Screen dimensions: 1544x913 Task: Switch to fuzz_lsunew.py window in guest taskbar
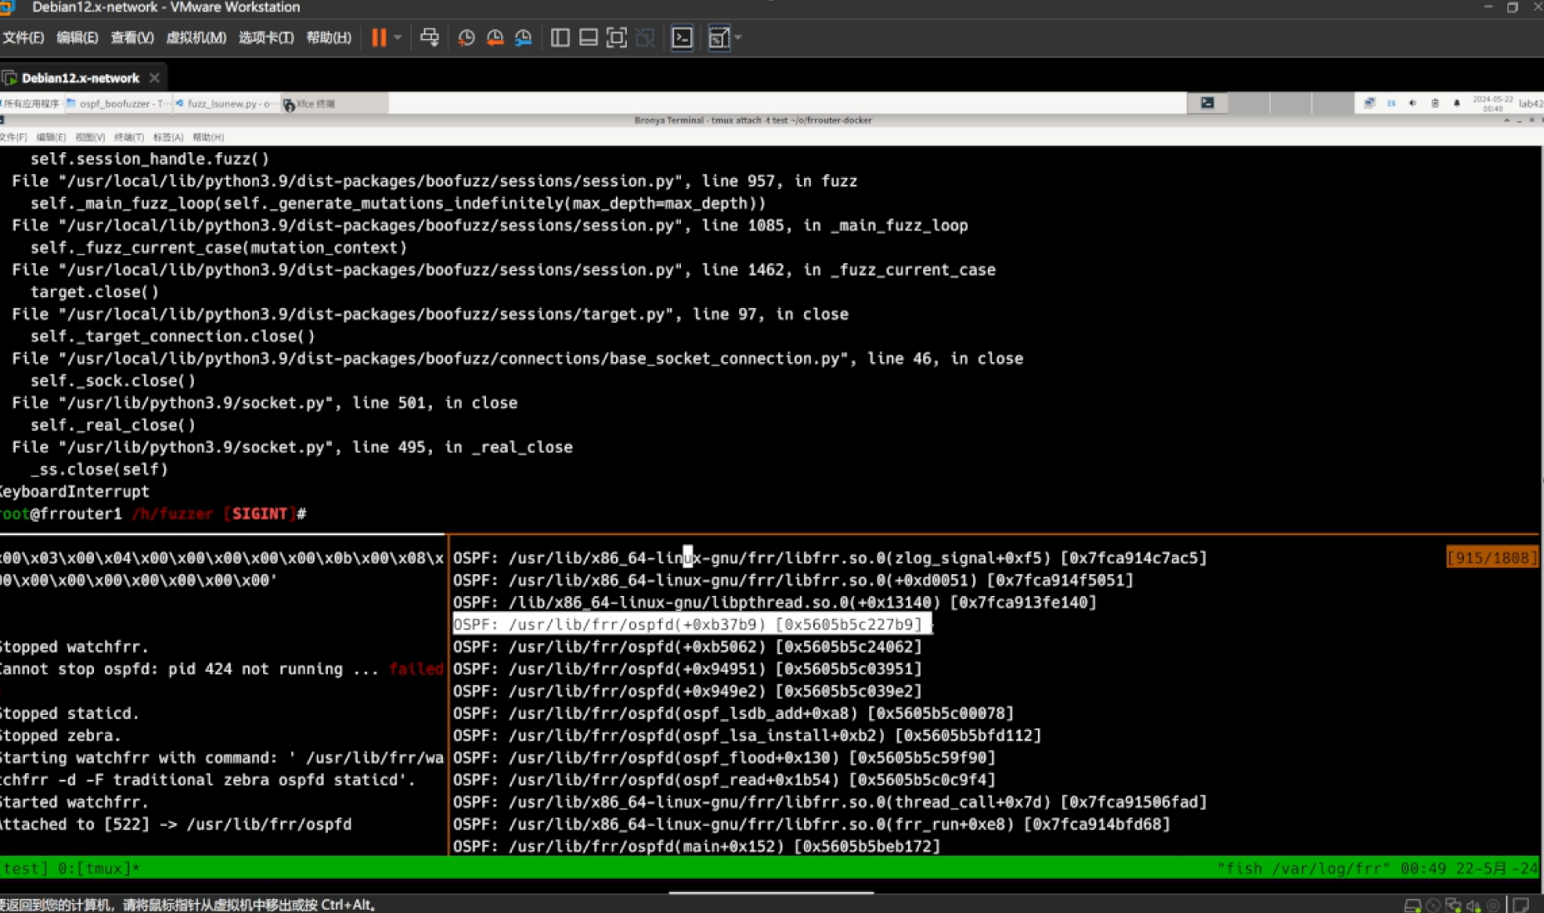[x=226, y=103]
